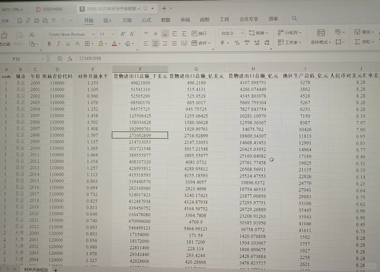Click the Borders grid icon
380x272 pixels.
point(87,44)
